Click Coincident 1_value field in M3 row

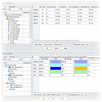pos(94,72)
